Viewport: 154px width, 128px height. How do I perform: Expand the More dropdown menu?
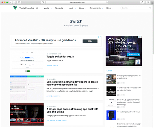(110, 8)
